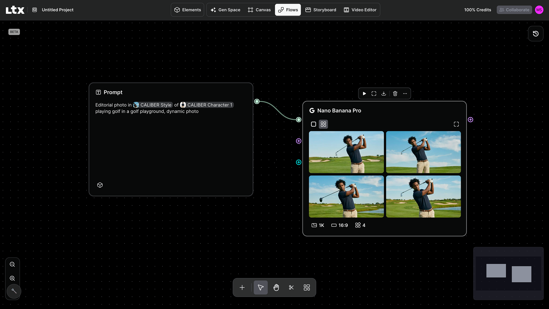The height and width of the screenshot is (309, 549).
Task: Change the 16:9 aspect ratio
Action: 339,225
